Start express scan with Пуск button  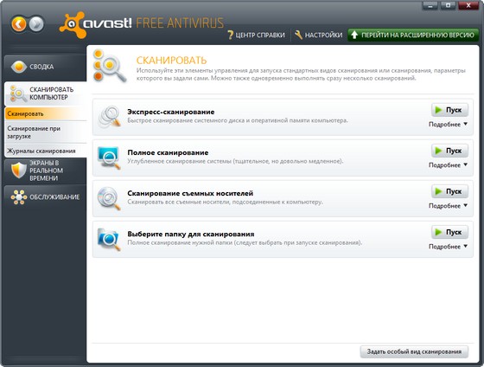[449, 110]
